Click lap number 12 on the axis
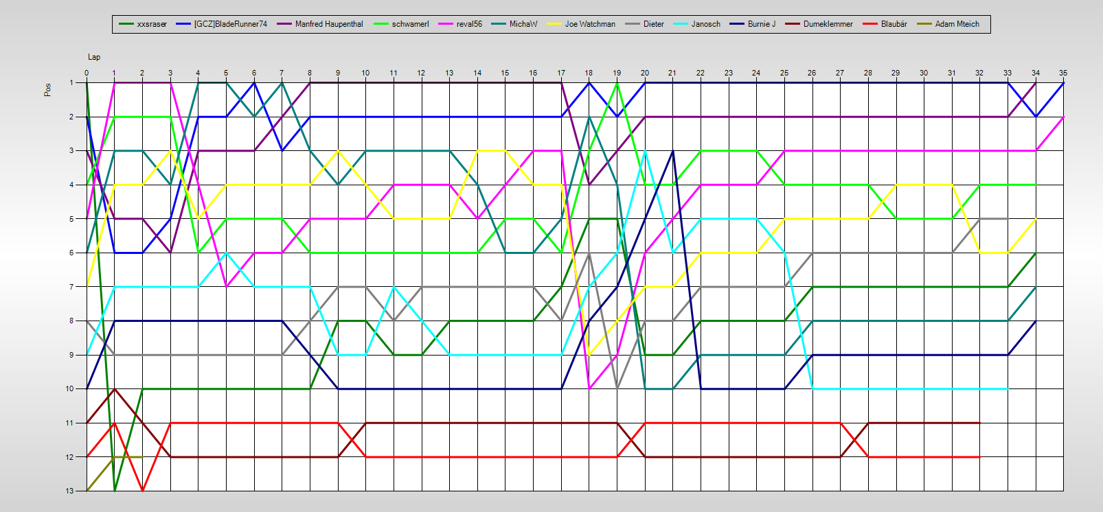This screenshot has height=512, width=1103. coord(422,73)
